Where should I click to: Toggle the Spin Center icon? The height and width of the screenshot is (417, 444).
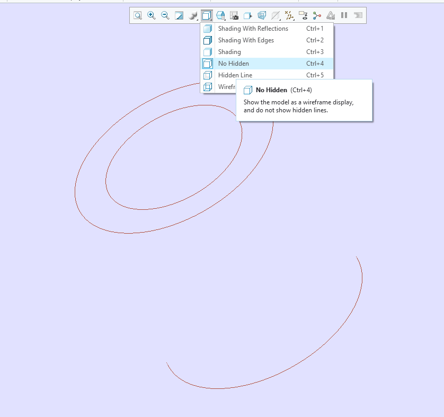317,15
